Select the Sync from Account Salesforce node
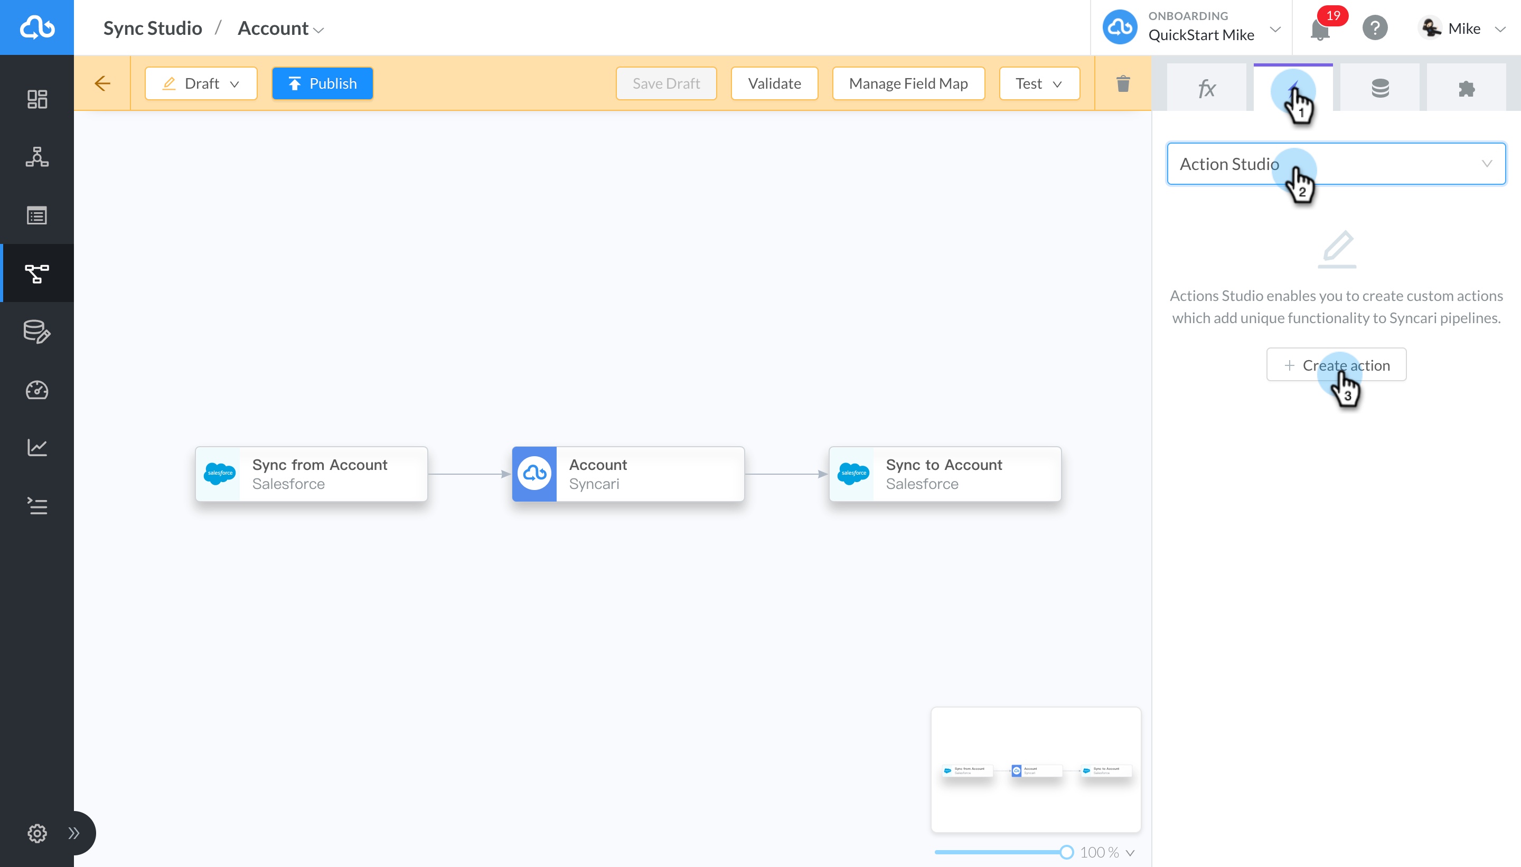 pos(312,474)
